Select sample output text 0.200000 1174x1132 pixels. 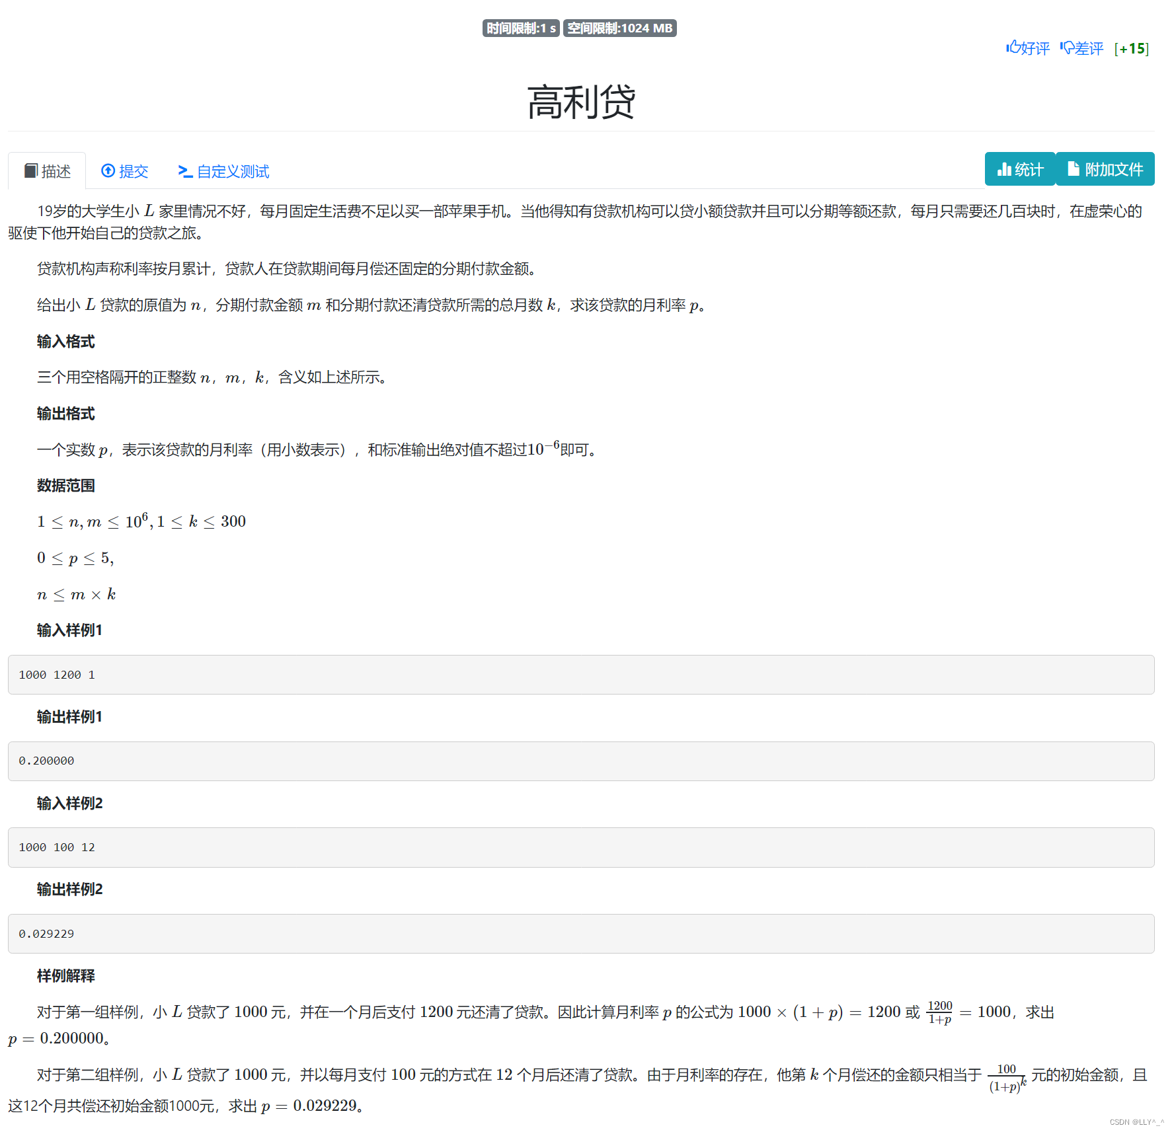point(46,761)
